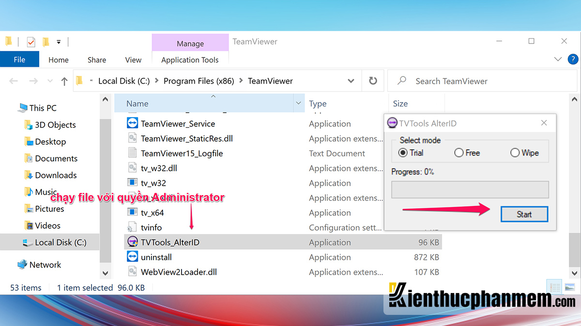
Task: Go back with the Back arrow
Action: point(14,81)
